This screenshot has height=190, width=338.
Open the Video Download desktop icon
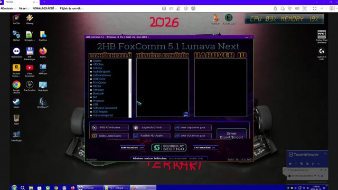click(x=30, y=70)
